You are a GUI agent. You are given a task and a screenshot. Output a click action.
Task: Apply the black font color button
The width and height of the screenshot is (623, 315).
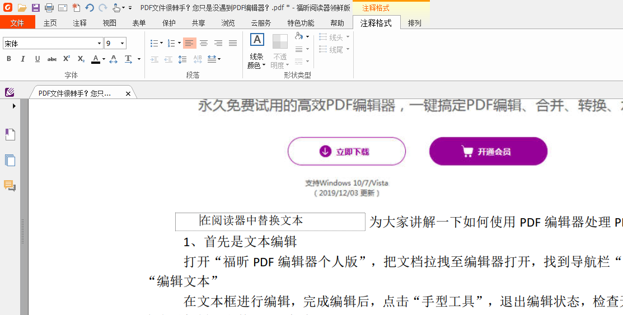pyautogui.click(x=96, y=59)
